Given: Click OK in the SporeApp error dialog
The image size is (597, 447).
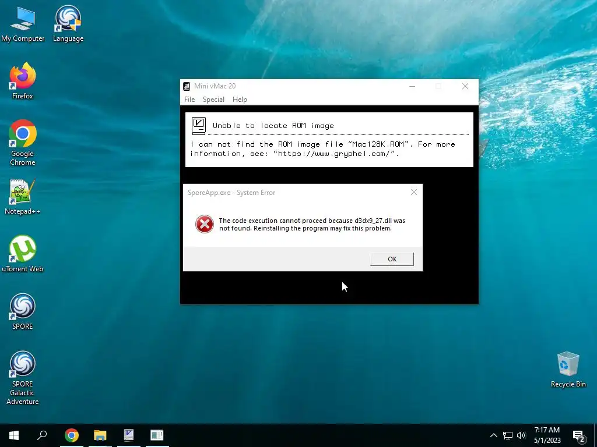Looking at the screenshot, I should [x=392, y=259].
